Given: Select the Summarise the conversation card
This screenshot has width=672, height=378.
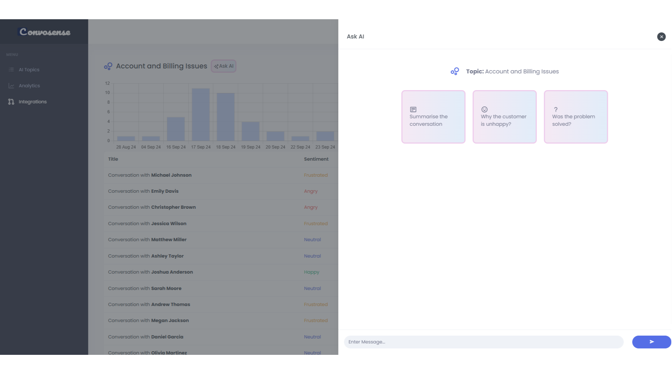Looking at the screenshot, I should pos(433,117).
